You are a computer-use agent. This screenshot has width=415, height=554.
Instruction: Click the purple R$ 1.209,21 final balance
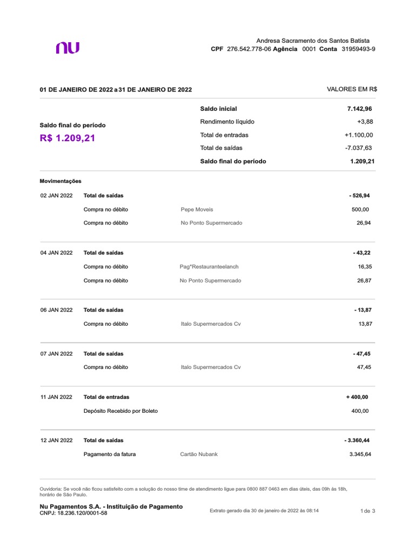click(x=68, y=138)
